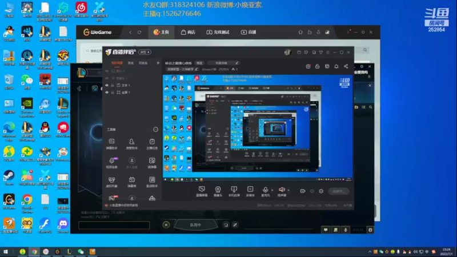
Task: Open Google Chrome in taskbar
Action: click(34, 252)
